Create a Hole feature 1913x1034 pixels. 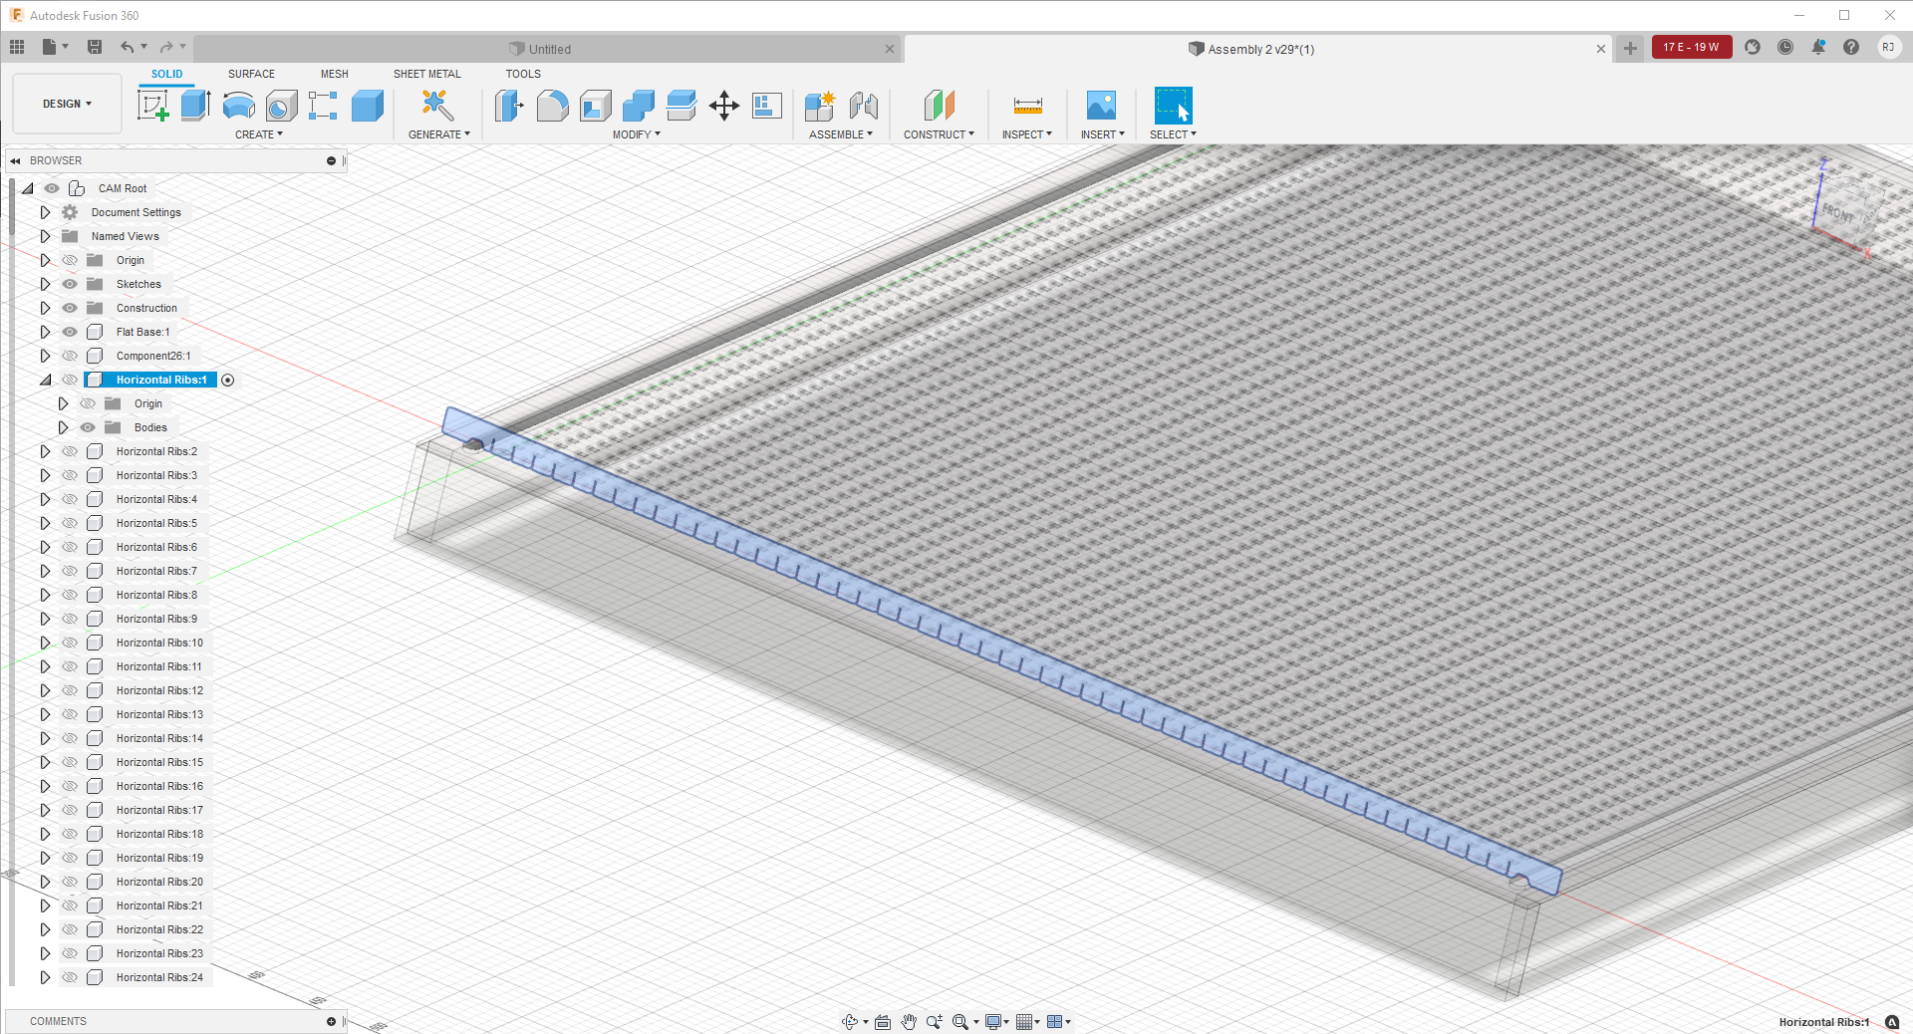coord(280,106)
